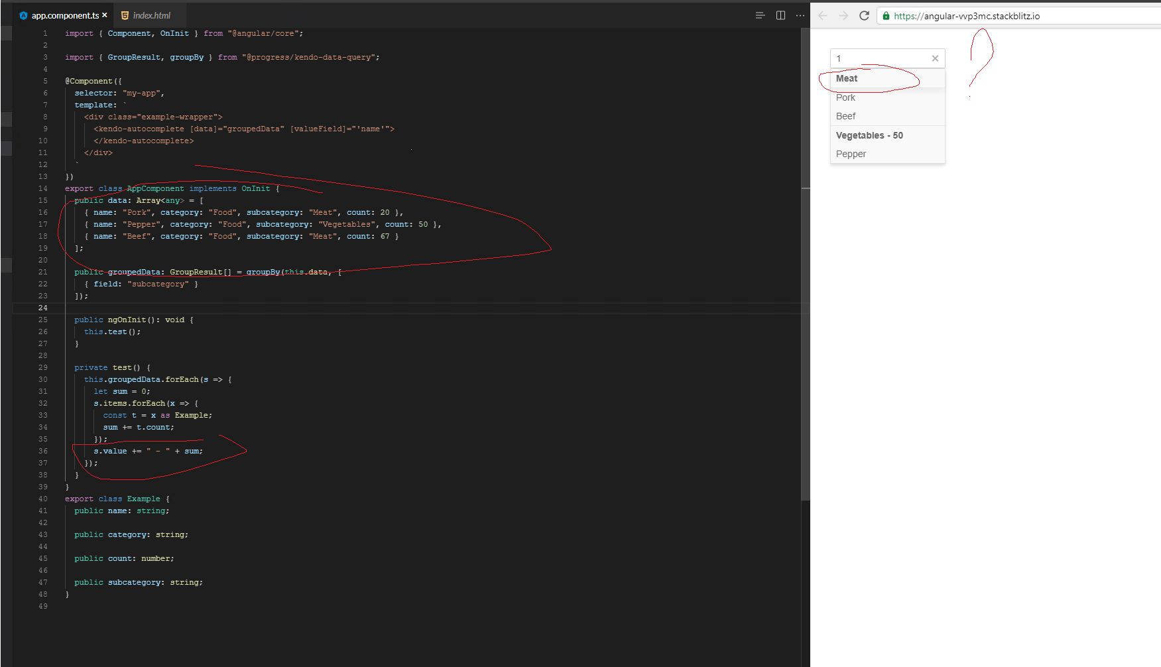
Task: Clear the autocomplete input with the X
Action: tap(935, 58)
